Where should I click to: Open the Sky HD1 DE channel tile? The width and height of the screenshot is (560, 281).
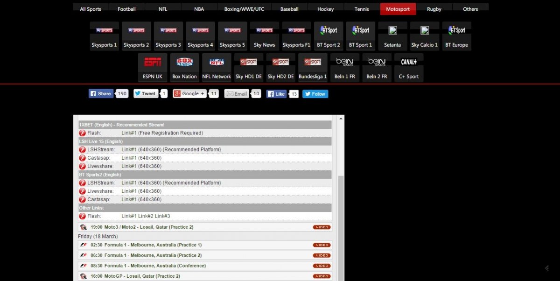[x=249, y=68]
